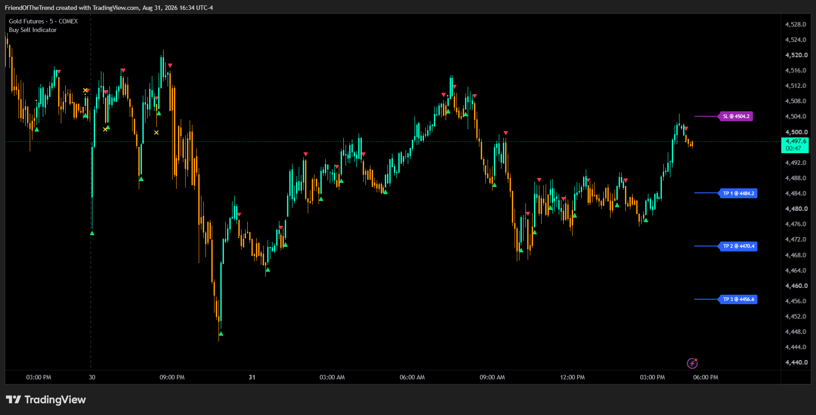This screenshot has width=816, height=415.
Task: Click the date label 30 on time axis
Action: [92, 377]
